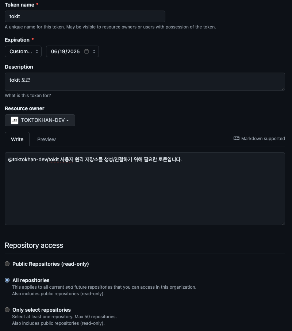Select the All repositories radio button
The image size is (292, 331).
(7, 280)
